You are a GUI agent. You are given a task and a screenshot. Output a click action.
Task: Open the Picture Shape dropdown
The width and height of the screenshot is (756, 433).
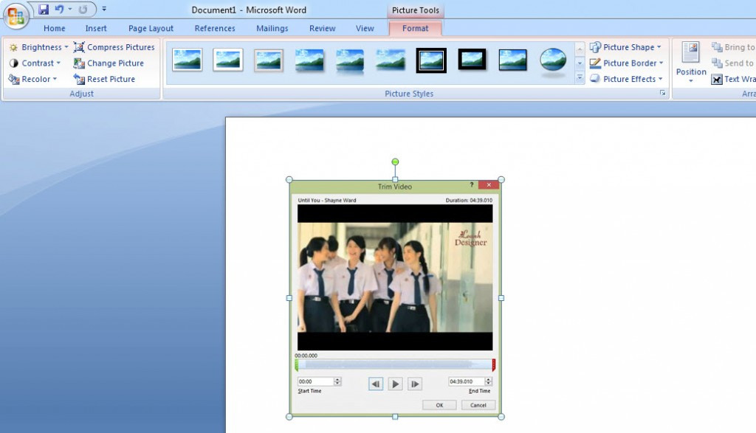[625, 47]
